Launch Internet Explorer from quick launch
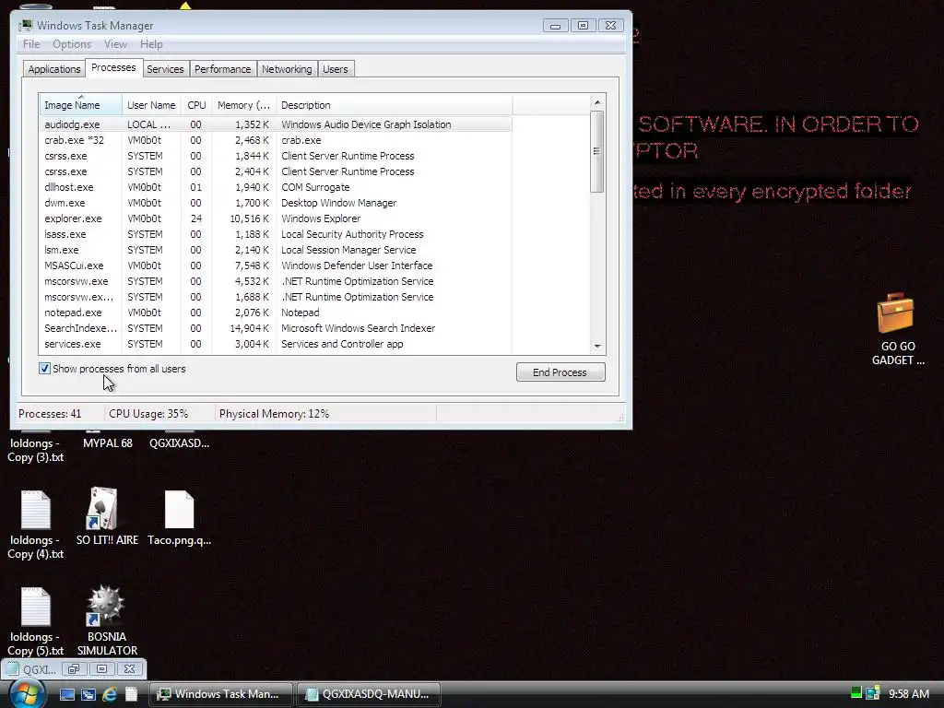This screenshot has width=944, height=708. coord(110,694)
